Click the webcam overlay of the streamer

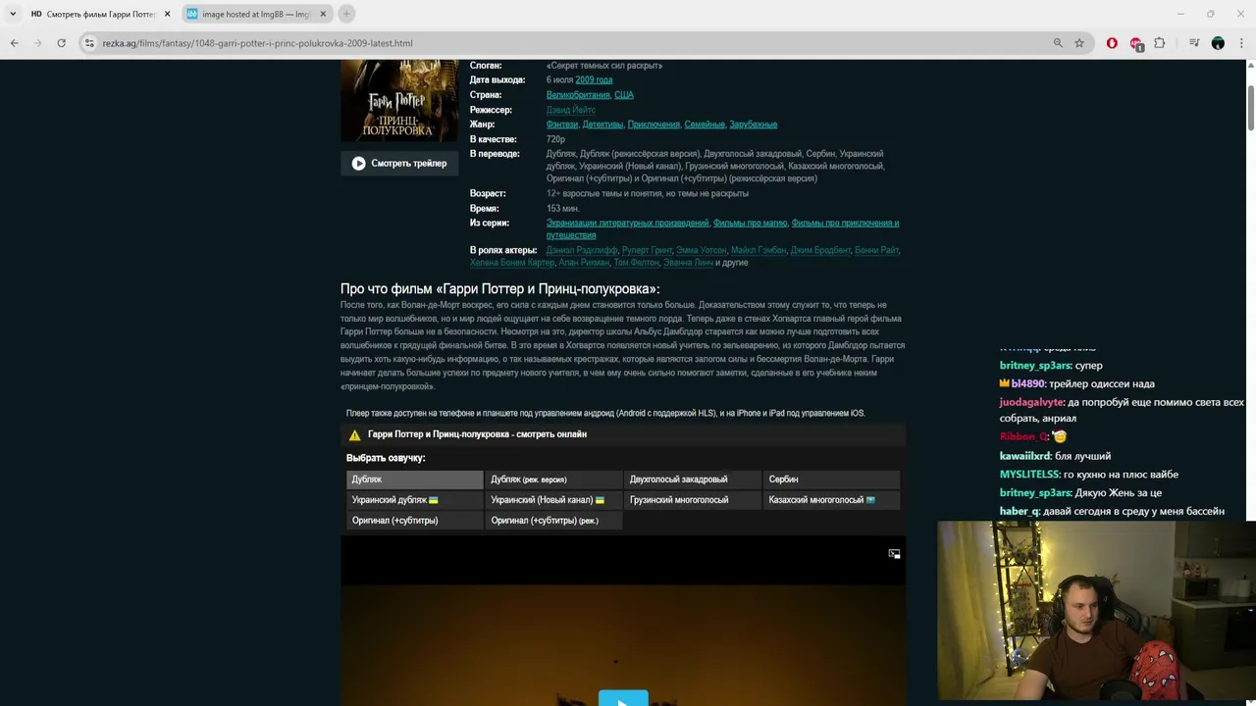[x=1096, y=612]
